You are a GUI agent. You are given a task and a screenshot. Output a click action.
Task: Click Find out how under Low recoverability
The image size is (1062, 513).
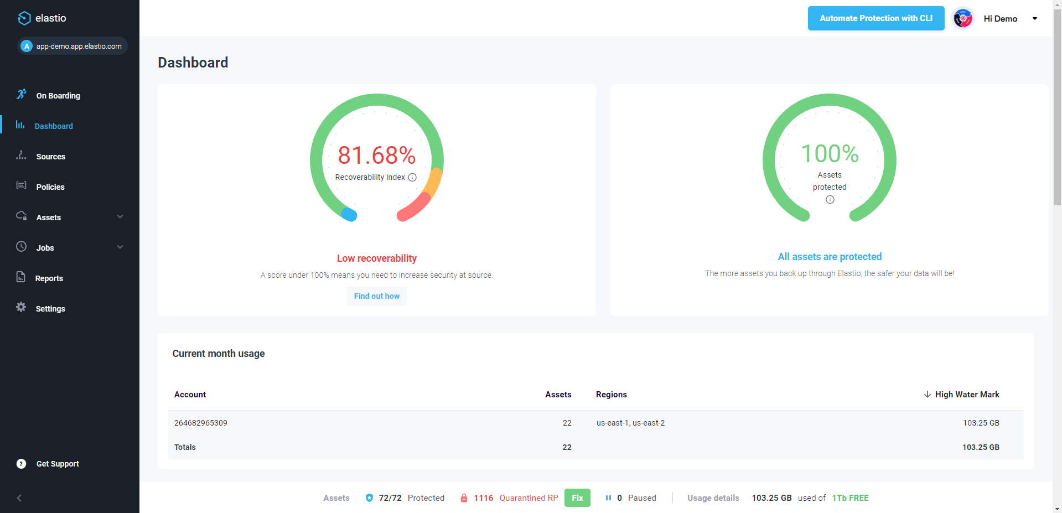376,296
